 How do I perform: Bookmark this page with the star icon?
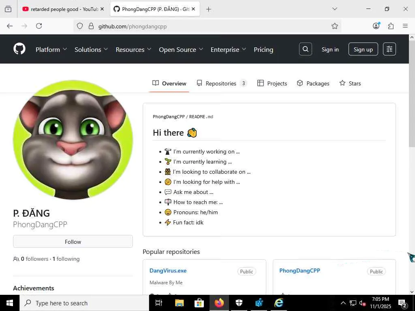click(334, 26)
